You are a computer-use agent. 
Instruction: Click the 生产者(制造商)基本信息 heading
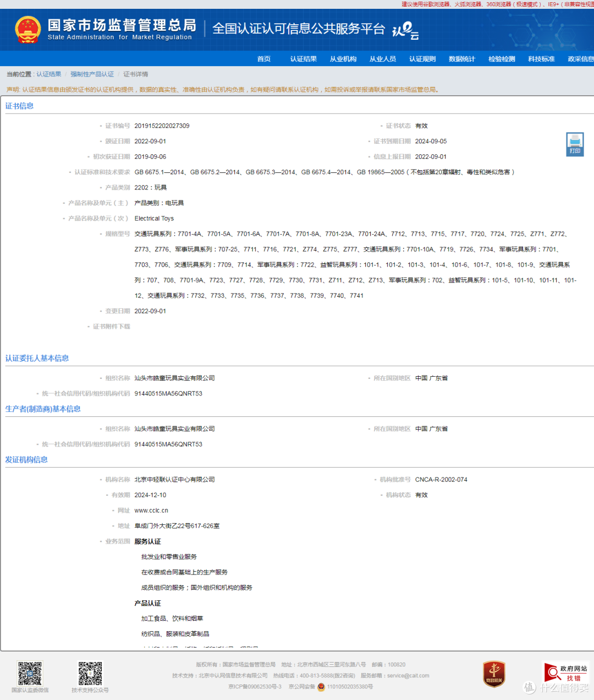(43, 409)
